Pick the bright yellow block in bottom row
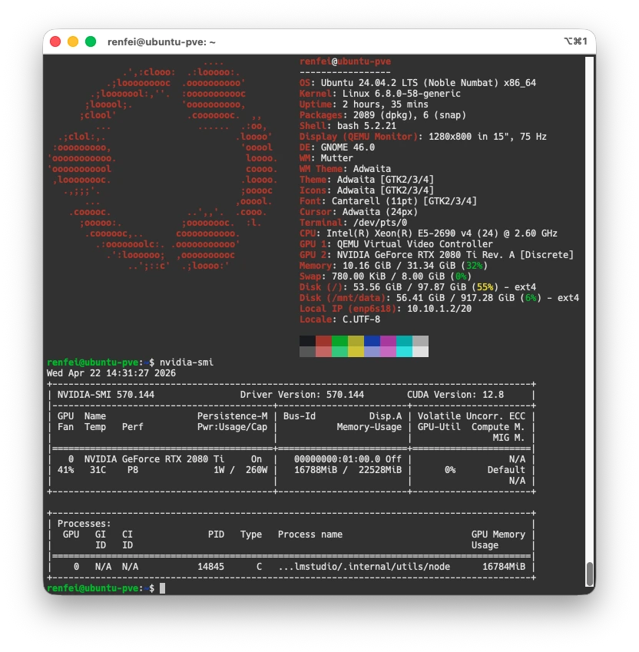Screen dimensions: 639x652 [356, 352]
